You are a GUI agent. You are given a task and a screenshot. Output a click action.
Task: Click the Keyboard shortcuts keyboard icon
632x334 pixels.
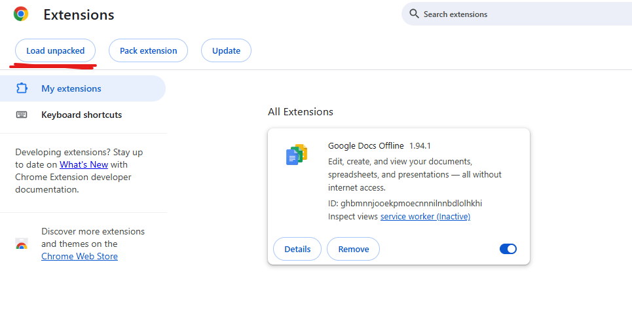[x=22, y=115]
